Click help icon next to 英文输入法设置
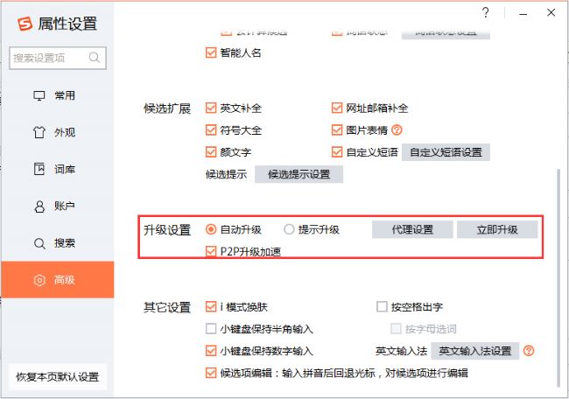Image resolution: width=569 pixels, height=399 pixels. point(529,351)
